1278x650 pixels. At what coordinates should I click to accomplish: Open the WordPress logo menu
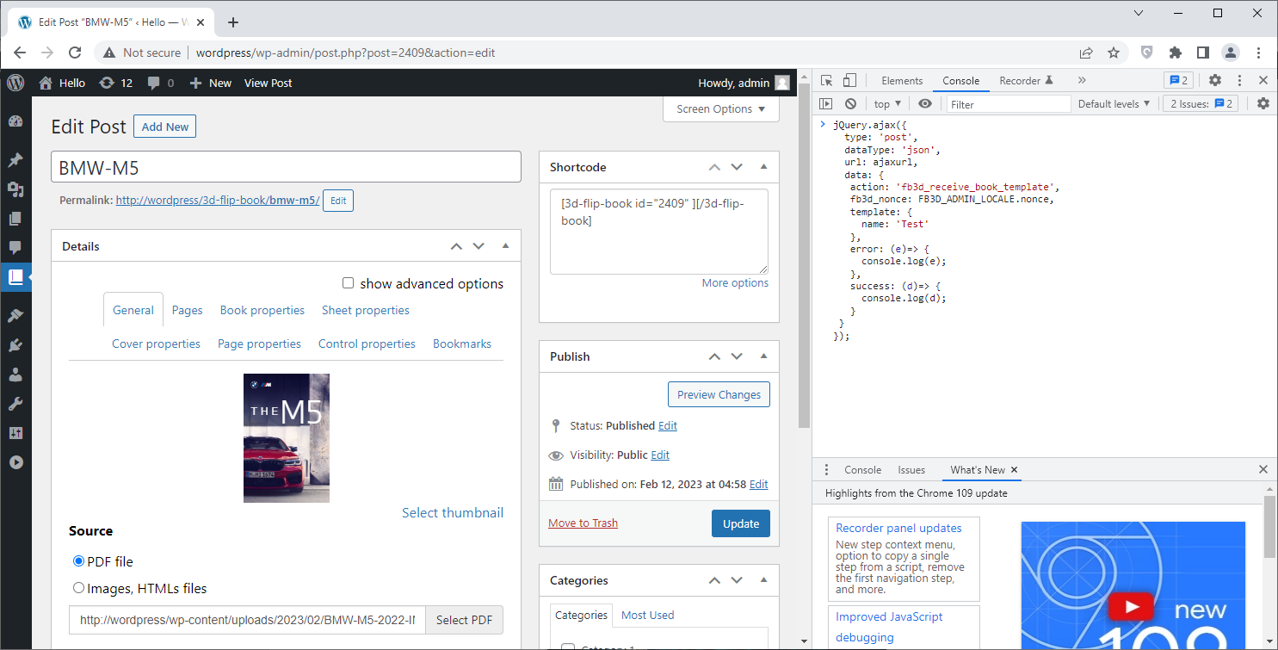(15, 83)
